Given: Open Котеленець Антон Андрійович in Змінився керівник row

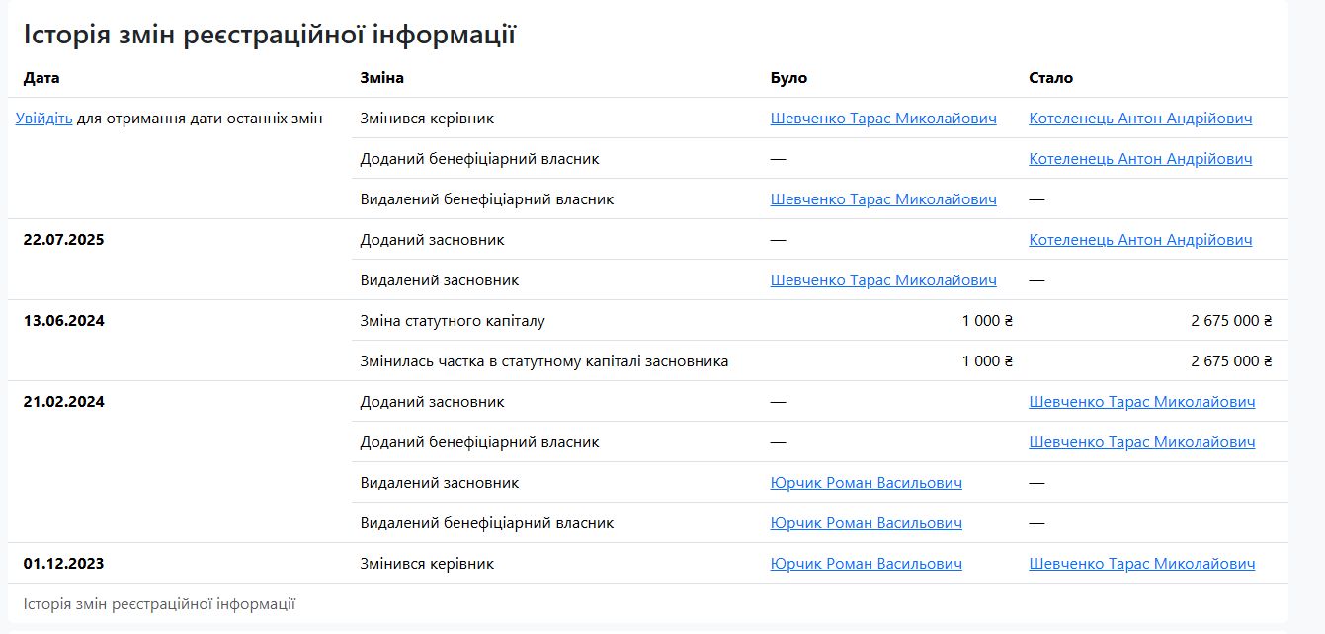Looking at the screenshot, I should click(x=1140, y=119).
